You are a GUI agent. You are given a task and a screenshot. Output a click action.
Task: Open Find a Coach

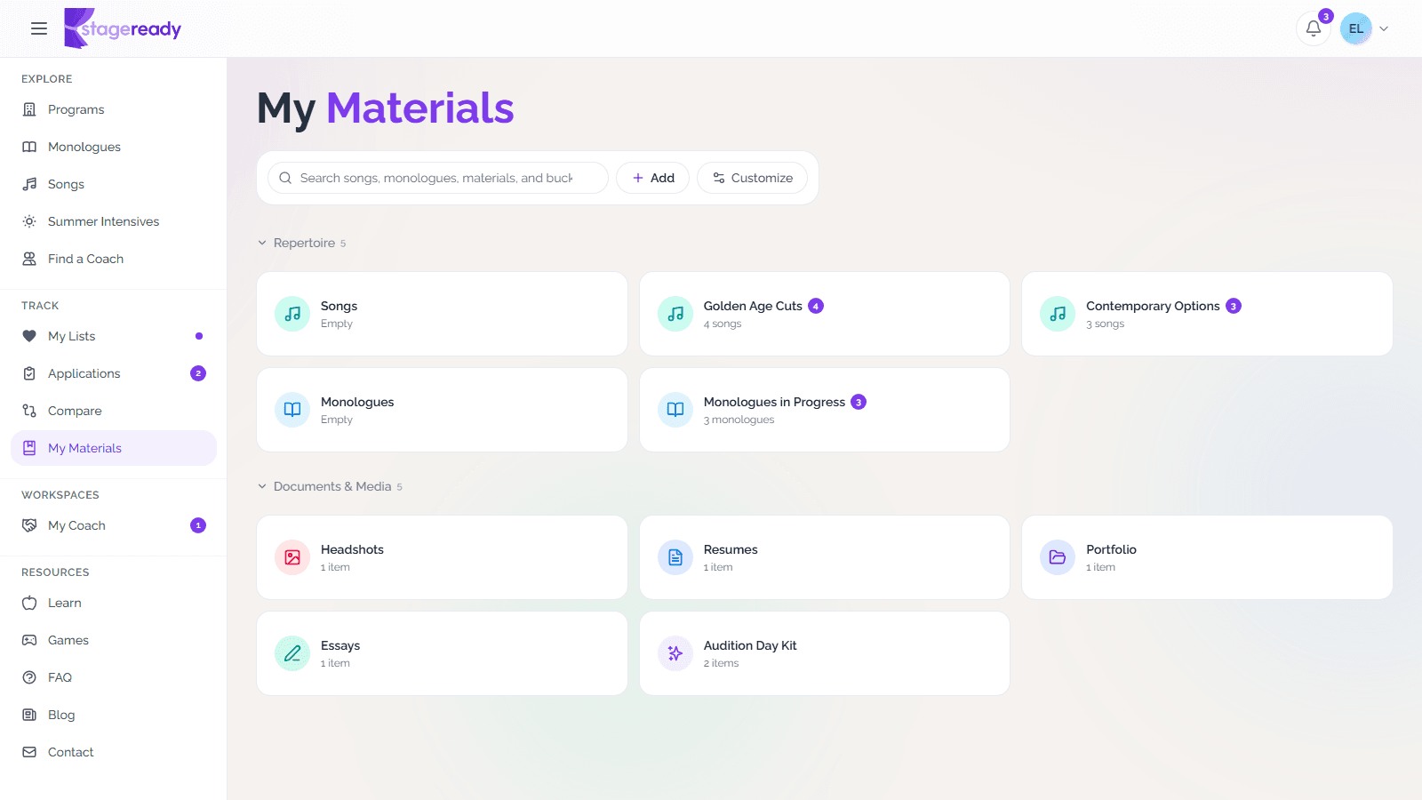114,259
